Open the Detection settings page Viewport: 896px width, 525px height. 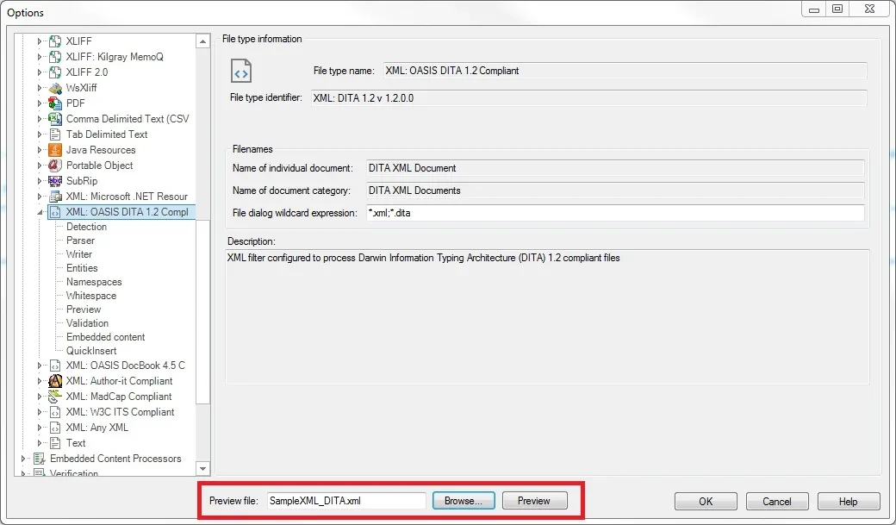click(86, 227)
